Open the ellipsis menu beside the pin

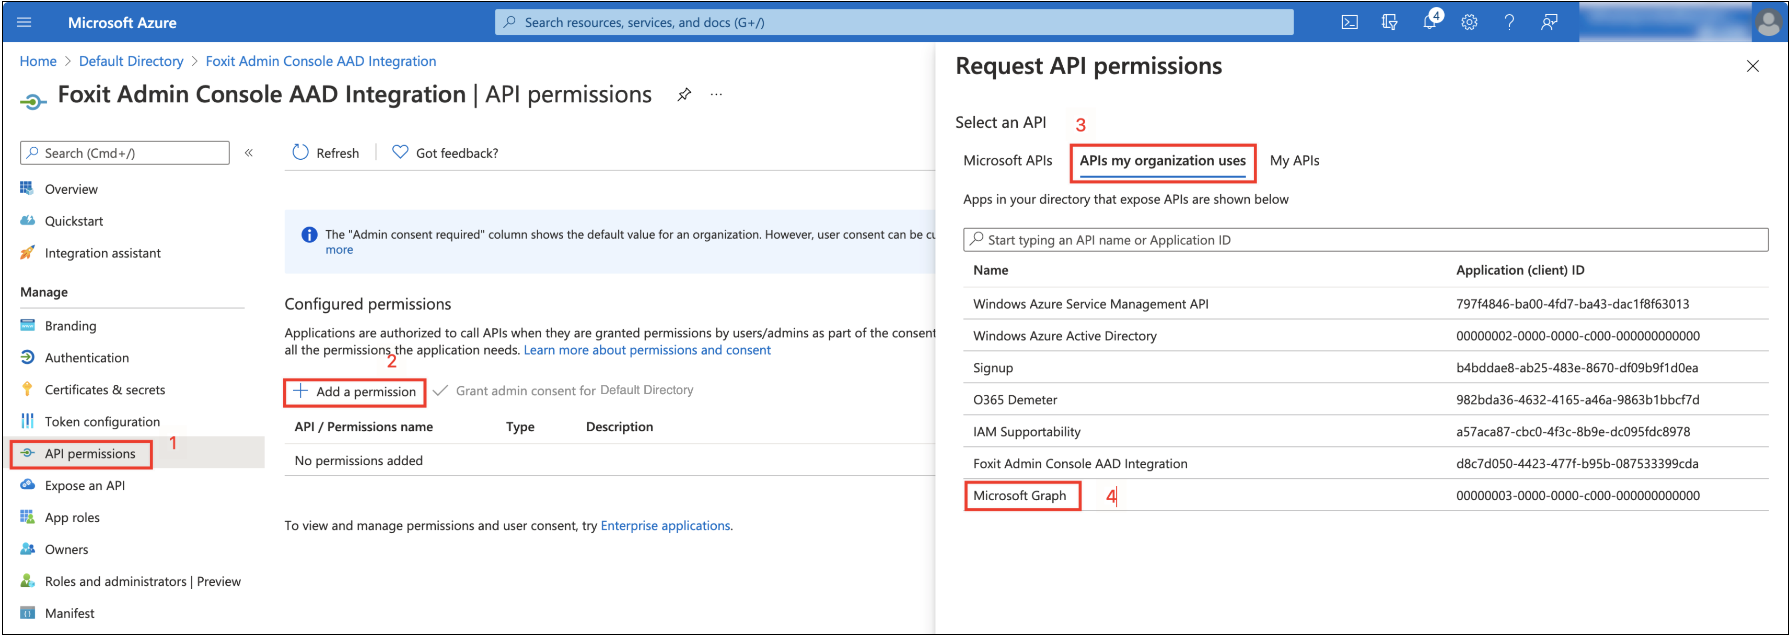tap(716, 94)
